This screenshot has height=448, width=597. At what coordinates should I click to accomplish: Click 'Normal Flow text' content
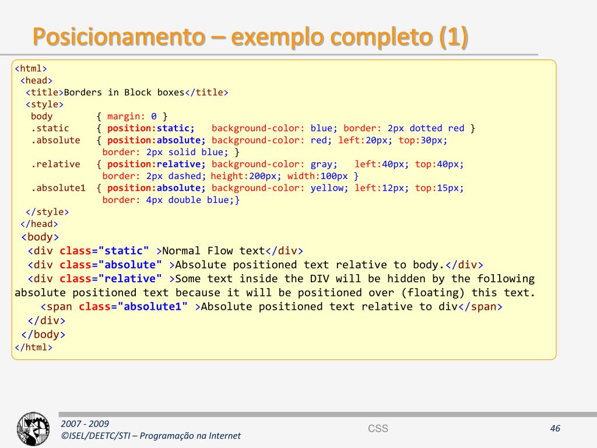(x=213, y=251)
